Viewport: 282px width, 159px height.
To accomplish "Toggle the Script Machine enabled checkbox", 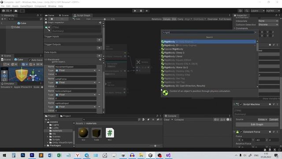I will click(241, 104).
